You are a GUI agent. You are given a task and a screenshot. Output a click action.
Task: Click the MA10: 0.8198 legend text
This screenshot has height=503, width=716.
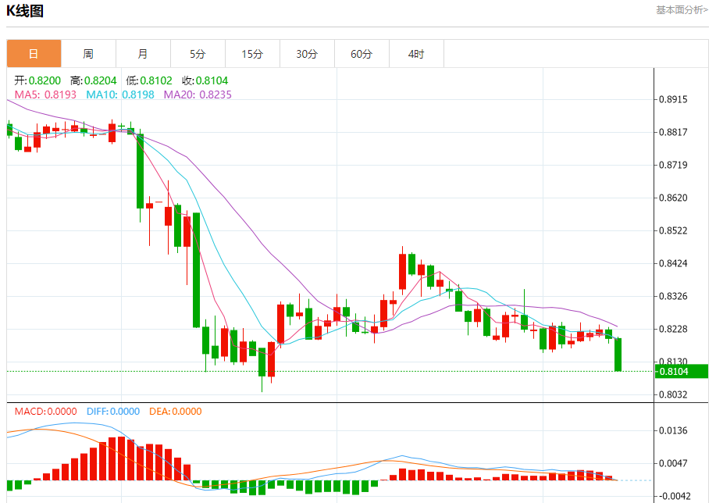click(120, 95)
